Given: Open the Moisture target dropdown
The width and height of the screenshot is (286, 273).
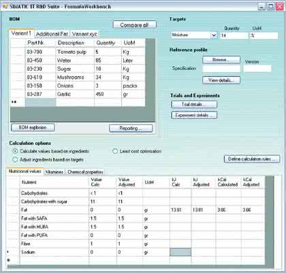Looking at the screenshot, I should 214,35.
